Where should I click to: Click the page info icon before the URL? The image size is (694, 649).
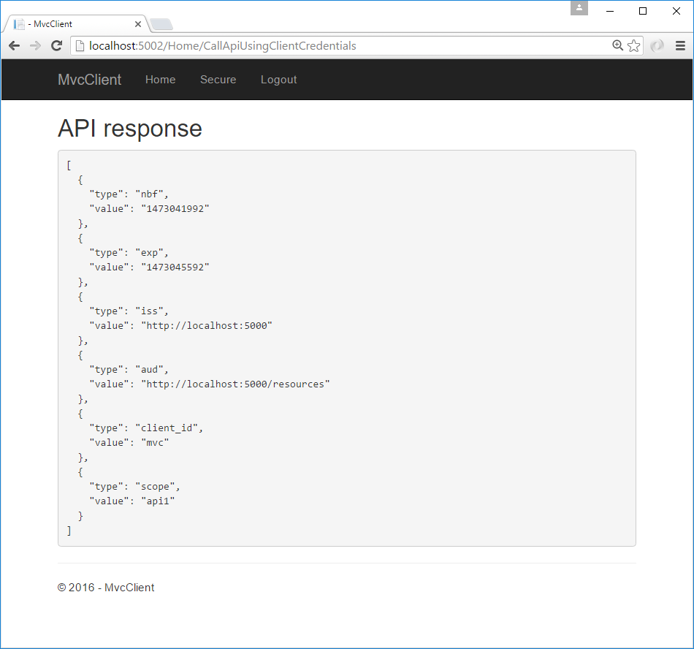81,46
